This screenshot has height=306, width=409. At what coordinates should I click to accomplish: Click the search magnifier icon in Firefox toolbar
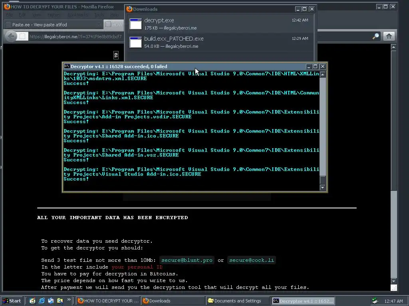coord(375,36)
